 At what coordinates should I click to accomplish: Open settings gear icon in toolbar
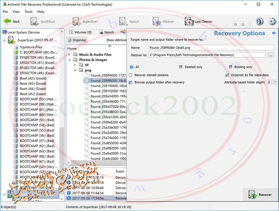272,22
